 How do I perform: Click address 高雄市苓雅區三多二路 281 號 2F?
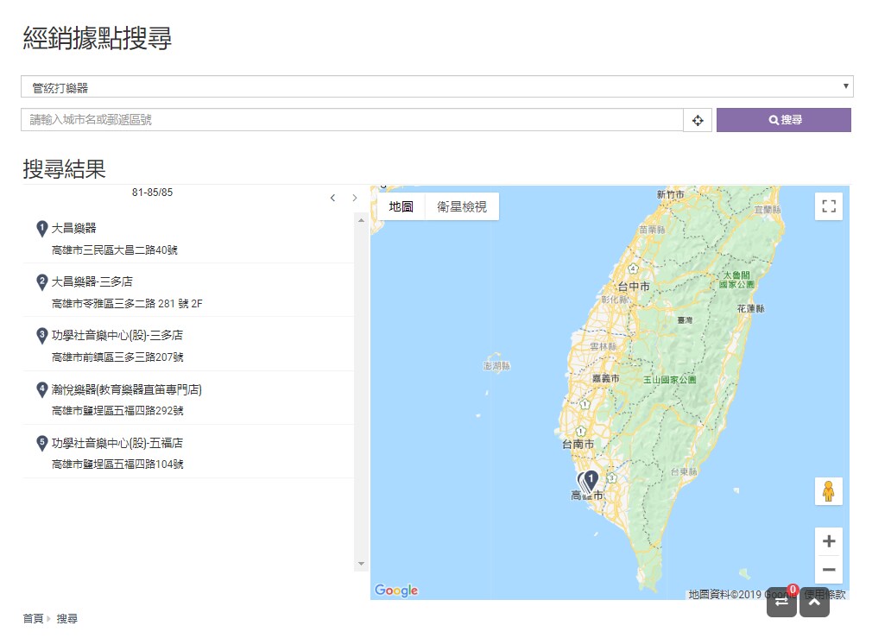pos(127,304)
